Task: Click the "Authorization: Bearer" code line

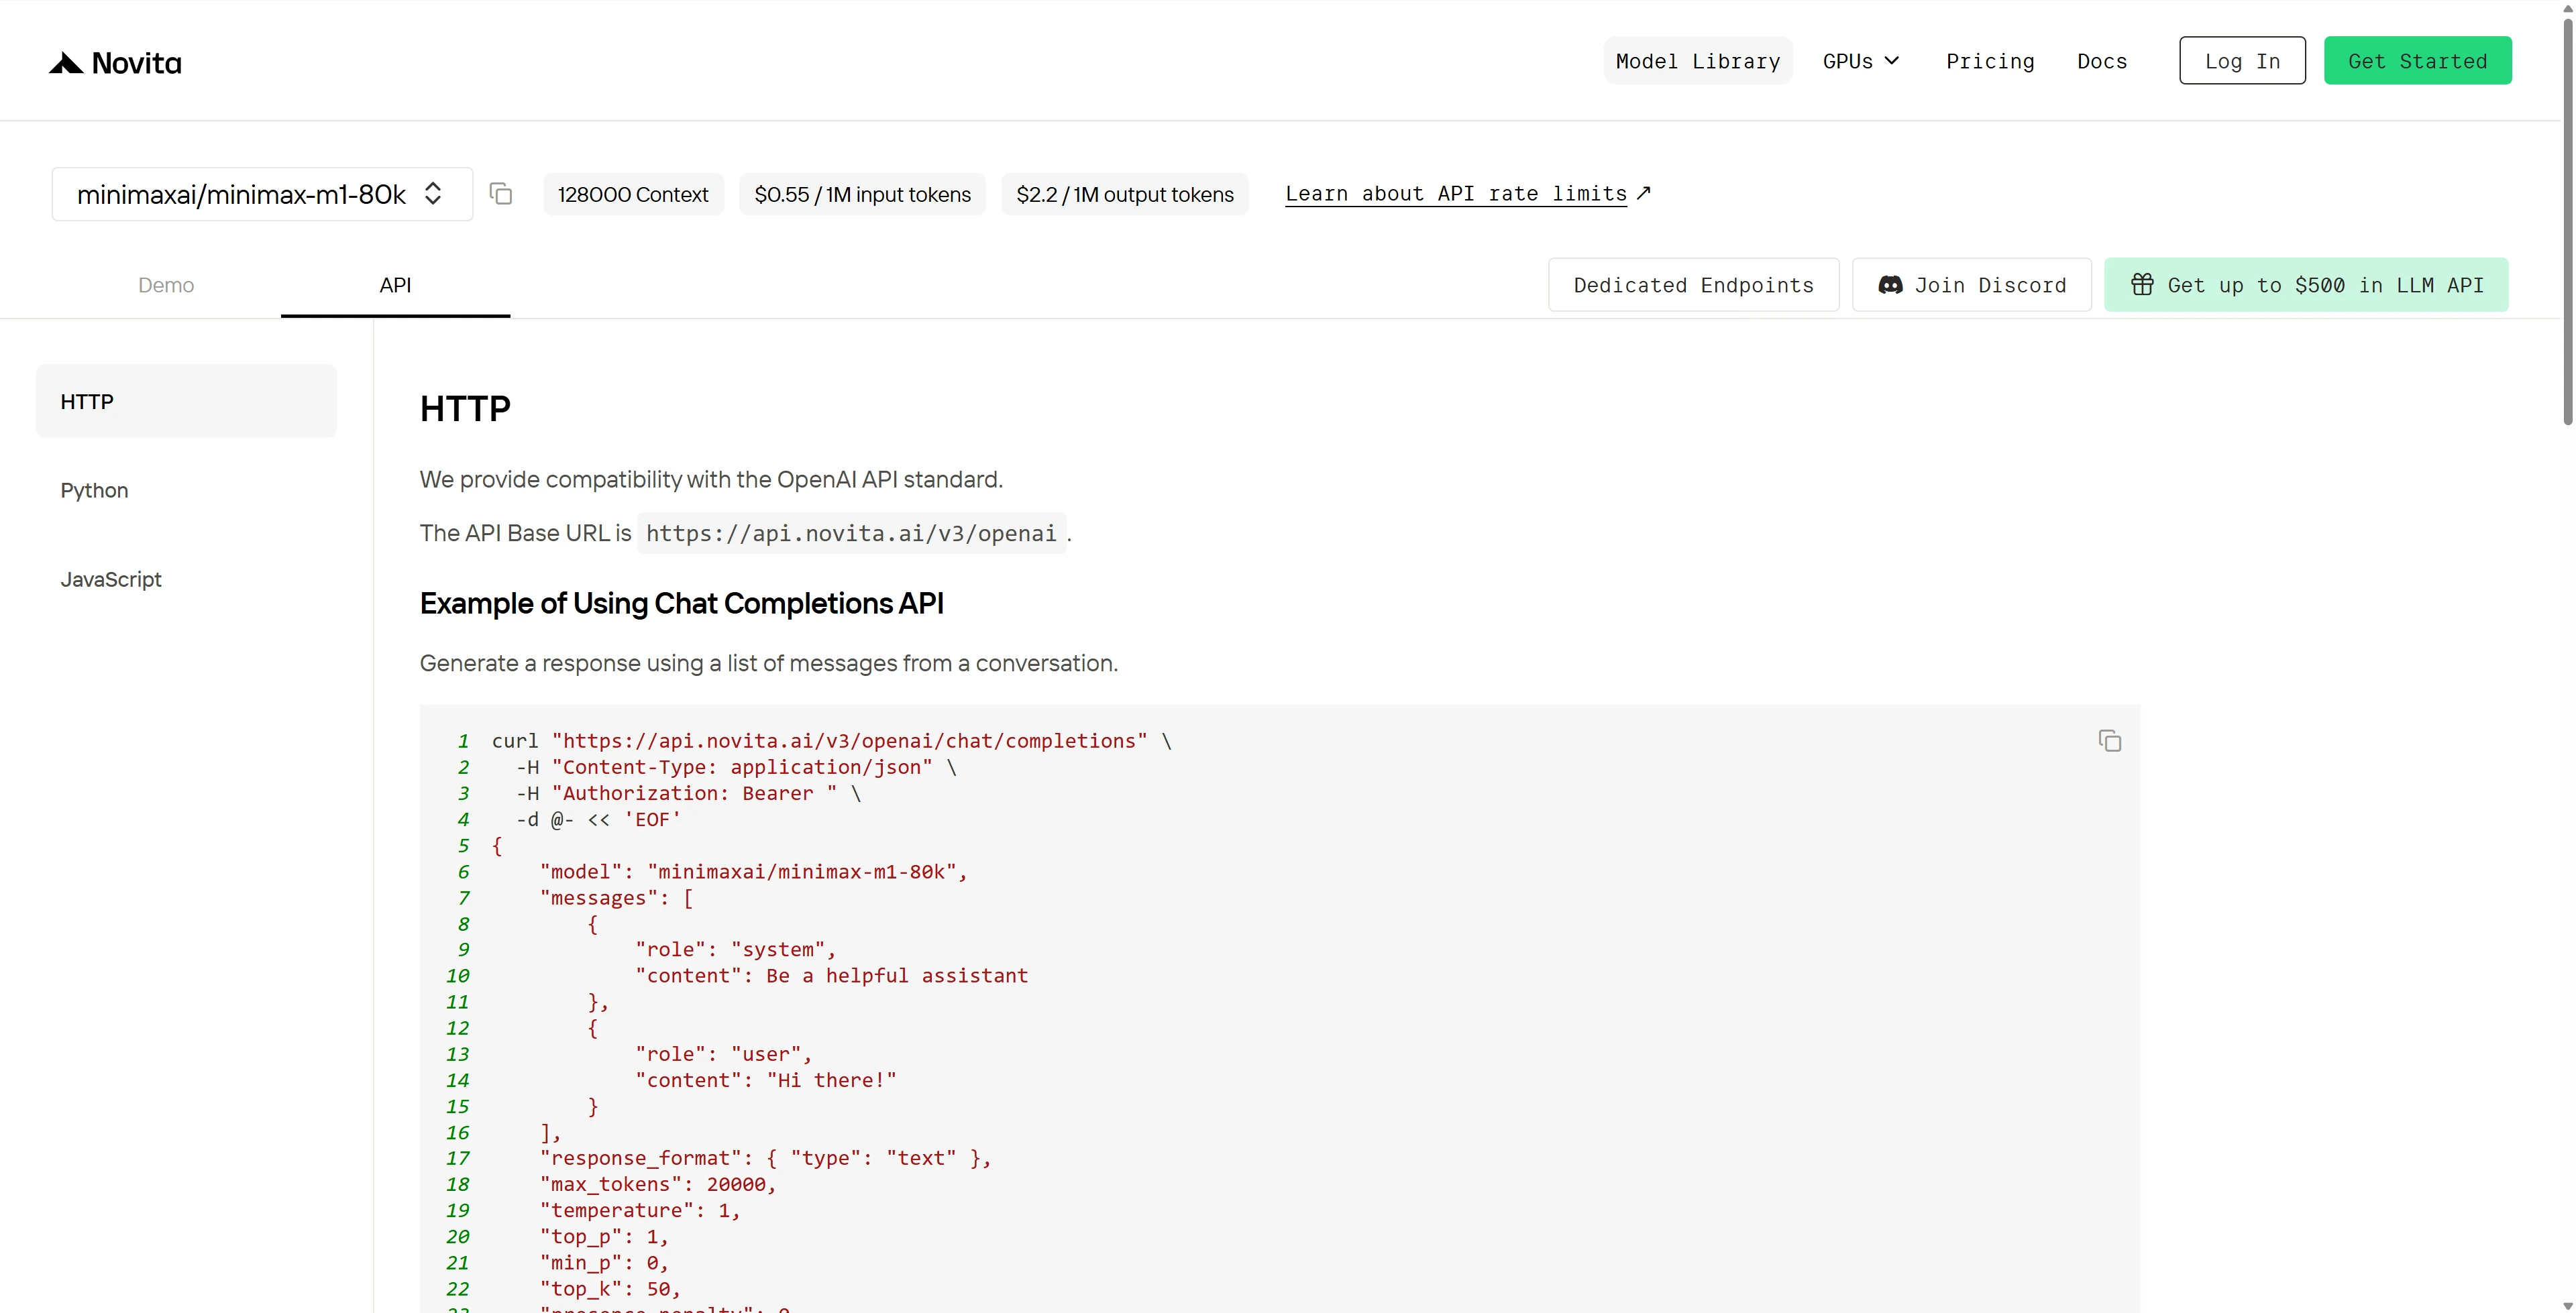Action: (688, 793)
